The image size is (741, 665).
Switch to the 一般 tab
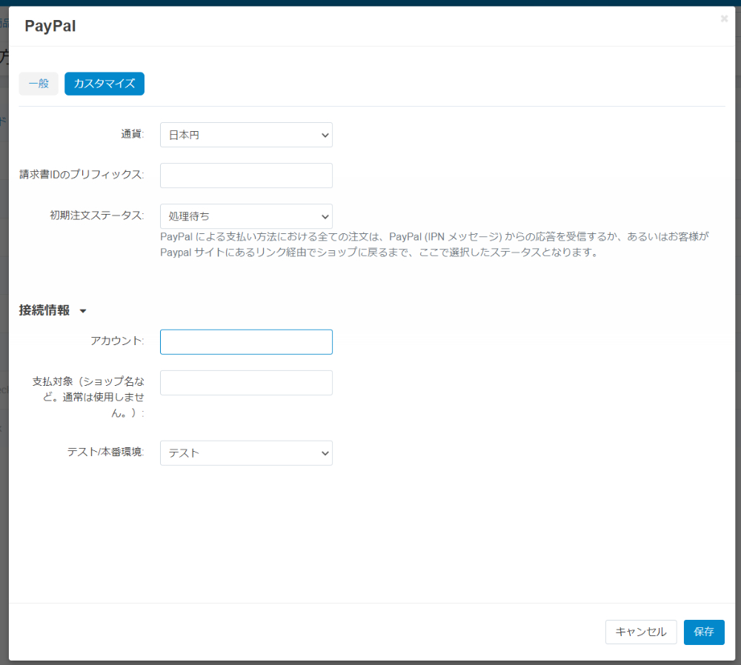click(x=39, y=84)
